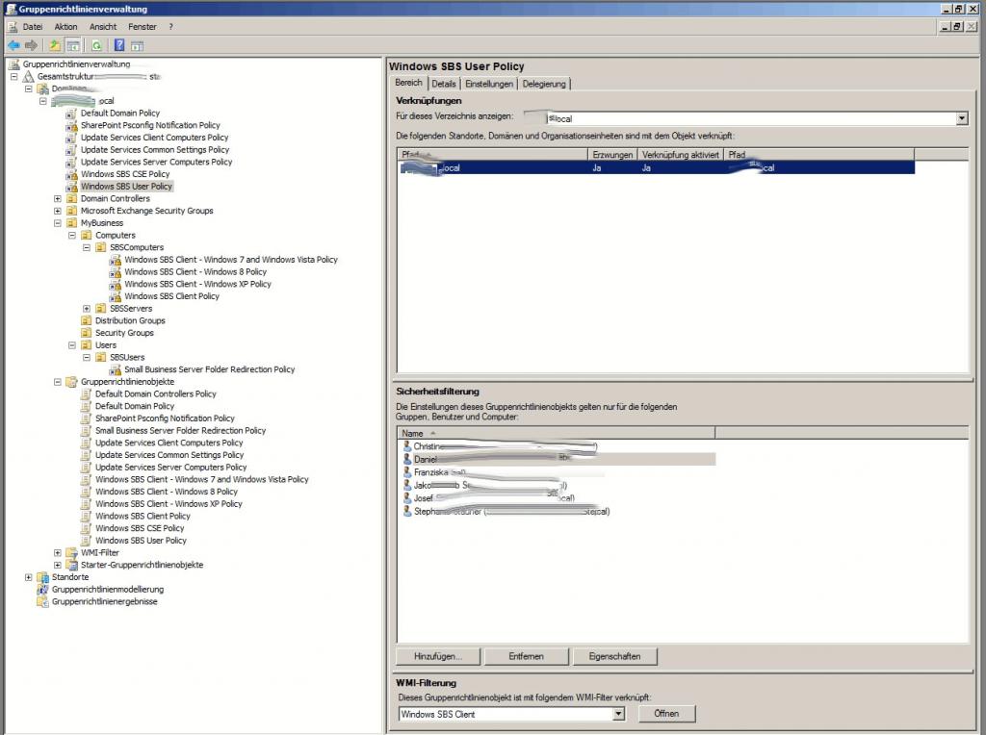Select Windows SBS CSE Policy in Gruppenrichtlinienobjekte
This screenshot has height=735, width=986.
click(140, 528)
